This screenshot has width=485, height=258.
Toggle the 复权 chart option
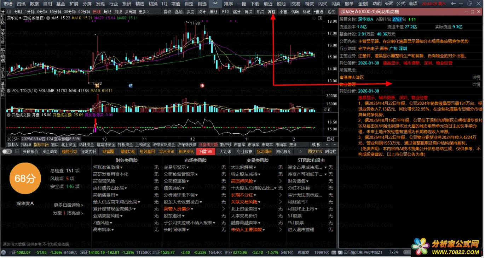click(x=167, y=12)
